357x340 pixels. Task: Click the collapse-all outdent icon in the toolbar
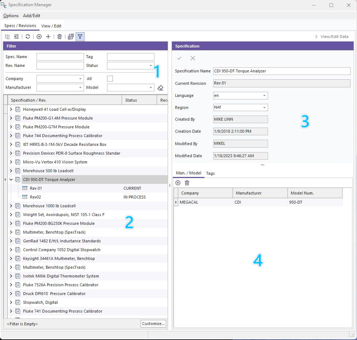pyautogui.click(x=16, y=37)
